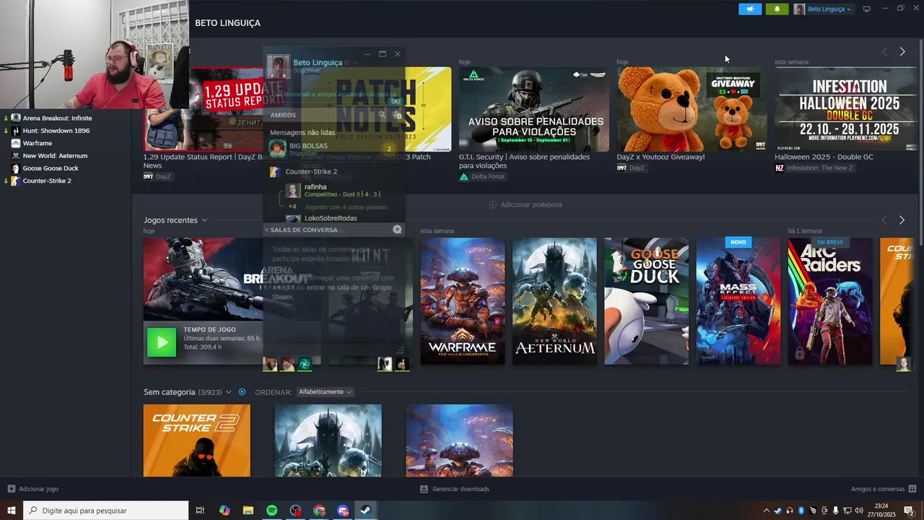Expand Sem categoria shelf dropdown
The height and width of the screenshot is (520, 924).
pos(228,392)
